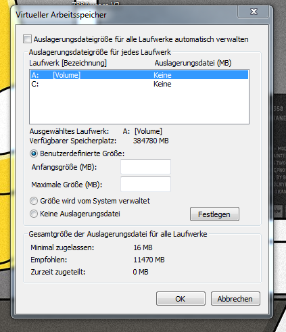Click Keine value in A: row
Viewport: 286px width, 332px height.
162,75
